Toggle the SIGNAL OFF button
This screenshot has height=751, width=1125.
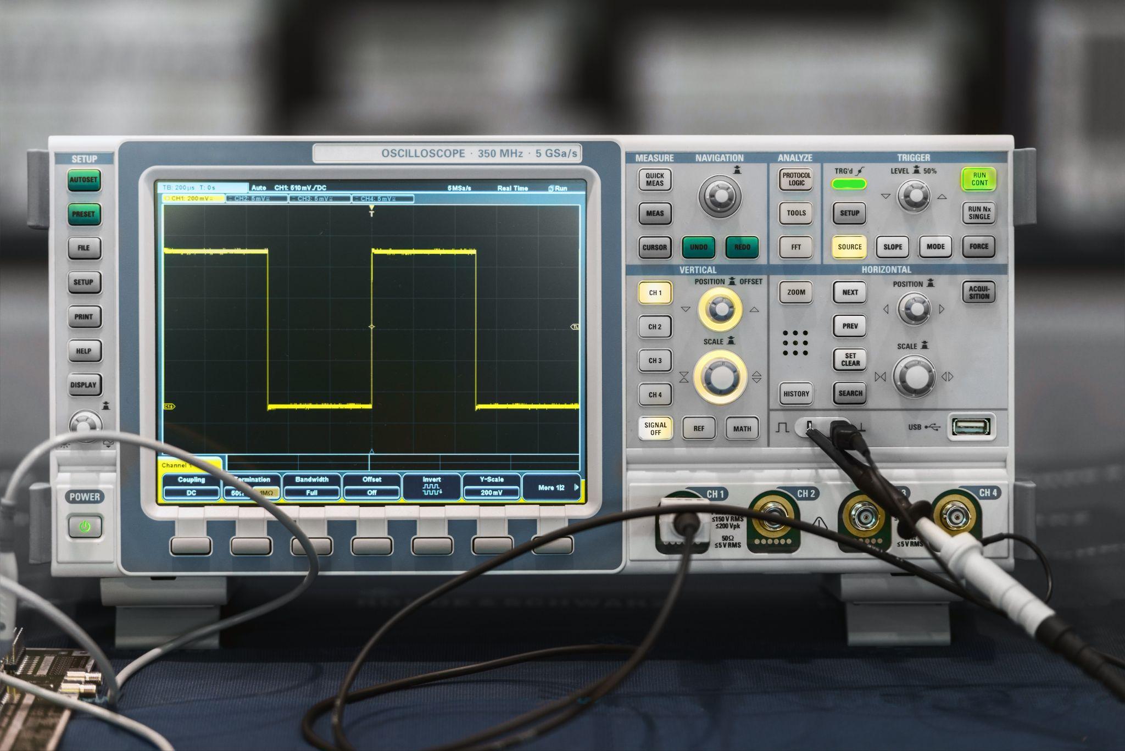click(655, 429)
